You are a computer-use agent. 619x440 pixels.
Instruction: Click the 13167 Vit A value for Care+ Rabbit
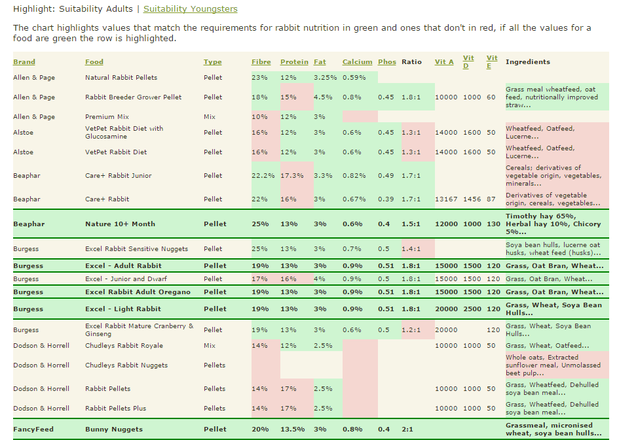446,199
